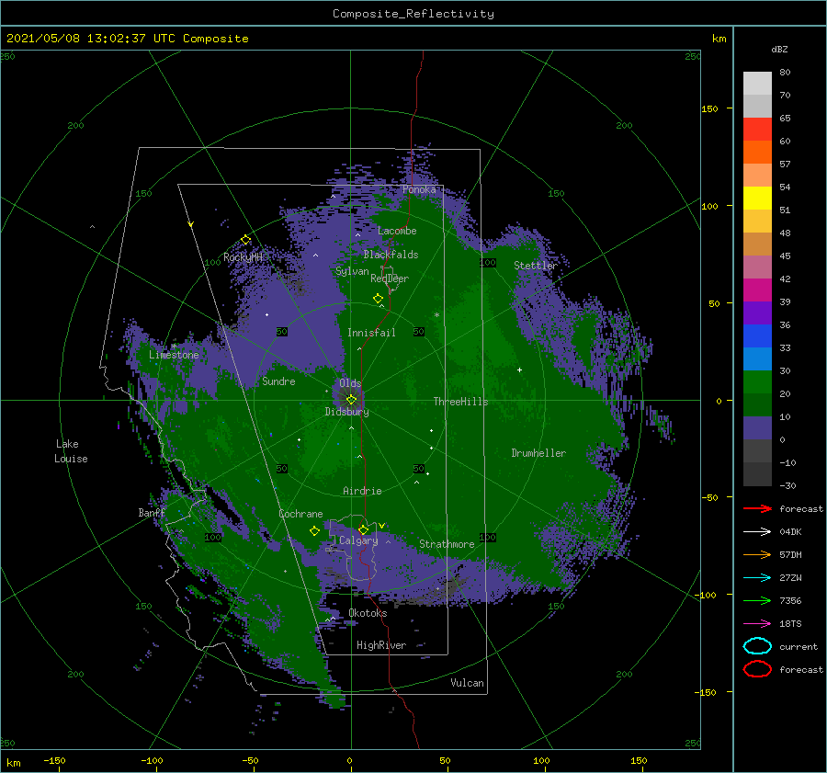This screenshot has height=773, width=827.
Task: Click yellow diamond marker above Calgary label
Action: (363, 529)
